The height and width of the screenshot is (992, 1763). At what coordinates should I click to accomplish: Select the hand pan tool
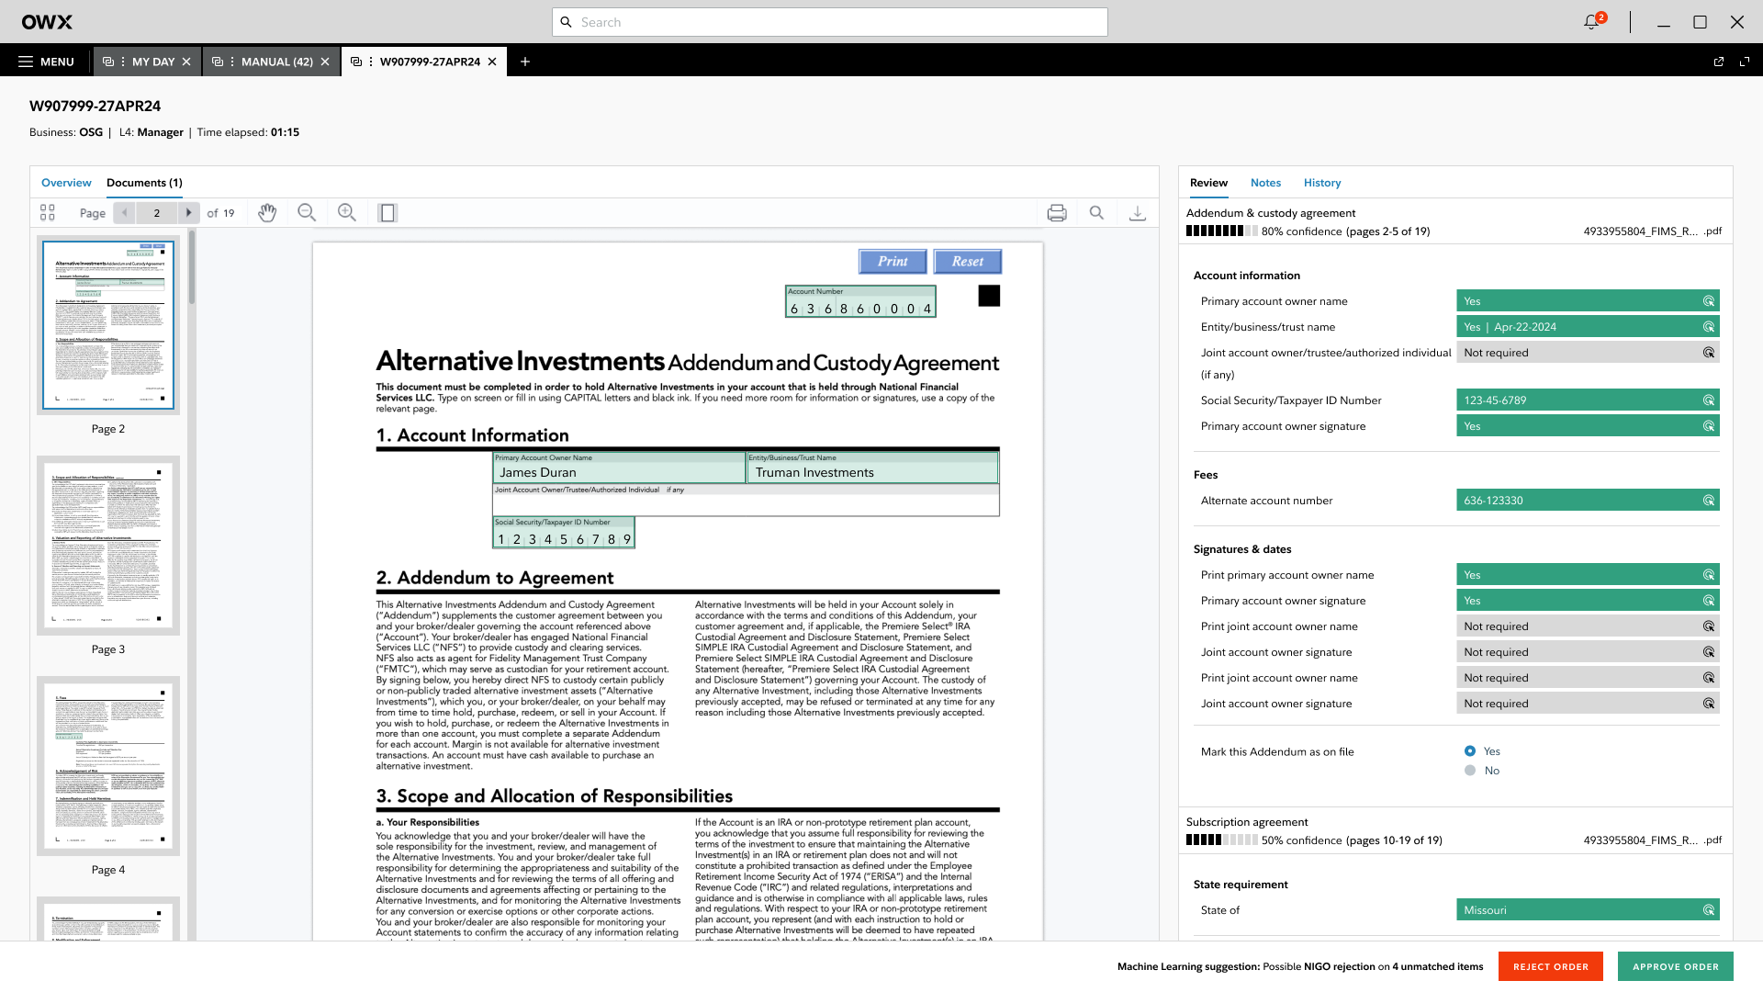267,213
